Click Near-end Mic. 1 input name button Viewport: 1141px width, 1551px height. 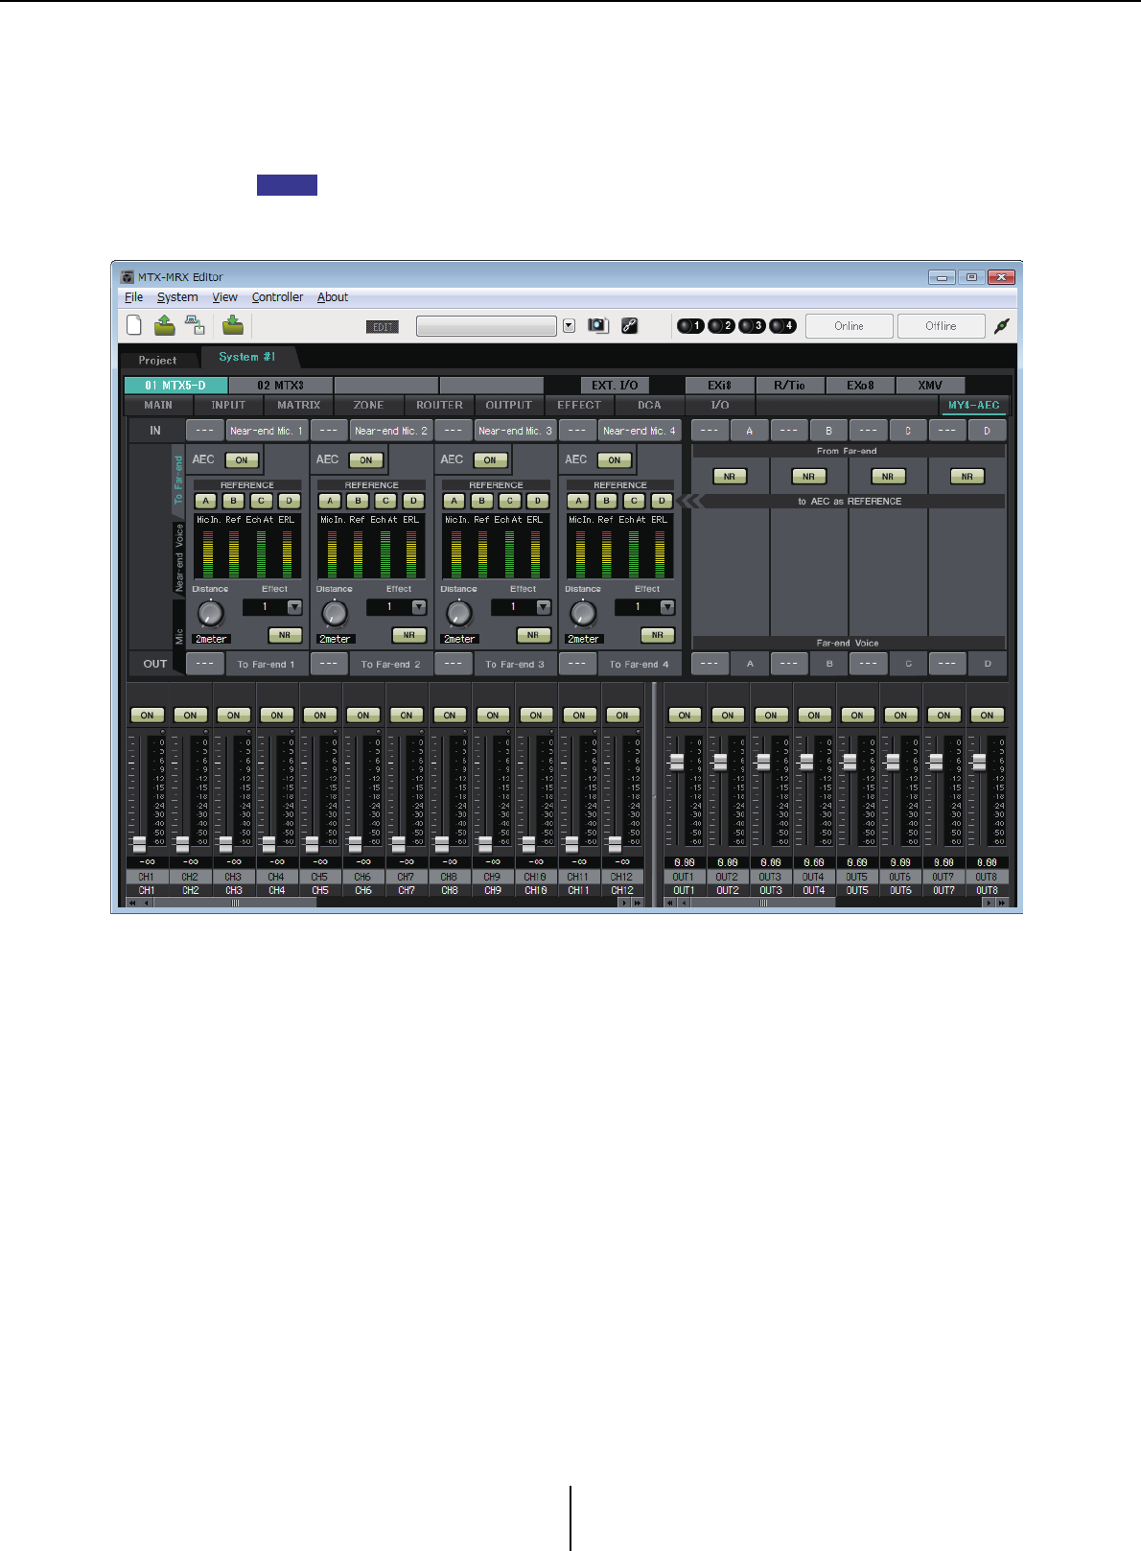(x=266, y=431)
